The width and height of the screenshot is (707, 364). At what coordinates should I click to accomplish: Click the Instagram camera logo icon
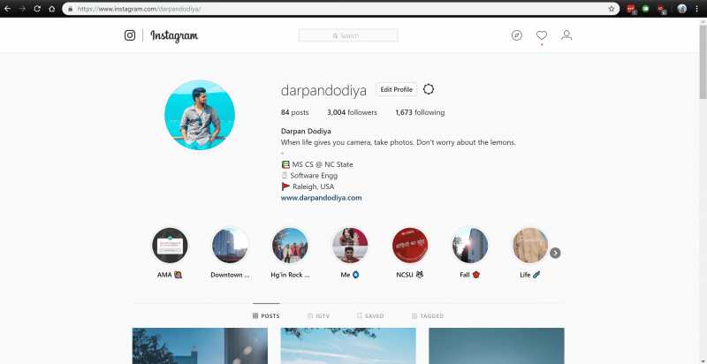(x=130, y=35)
